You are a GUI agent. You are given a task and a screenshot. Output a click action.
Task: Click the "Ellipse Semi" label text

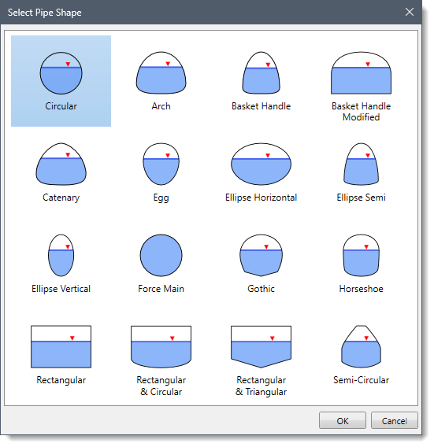[x=362, y=198]
